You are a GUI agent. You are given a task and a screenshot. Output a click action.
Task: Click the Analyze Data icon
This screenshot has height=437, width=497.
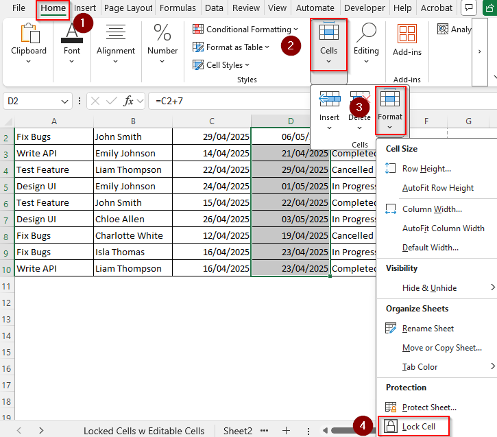click(x=442, y=29)
